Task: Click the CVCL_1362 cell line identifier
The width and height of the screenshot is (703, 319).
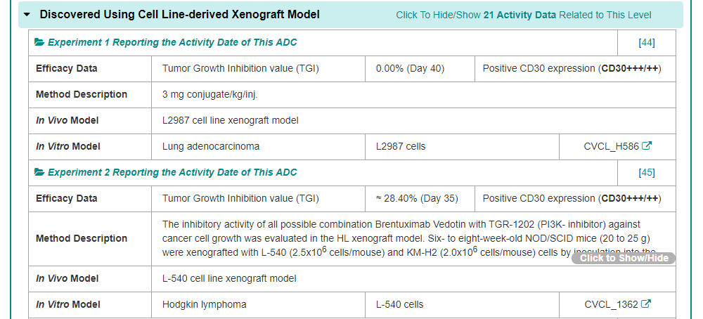Action: (x=611, y=305)
